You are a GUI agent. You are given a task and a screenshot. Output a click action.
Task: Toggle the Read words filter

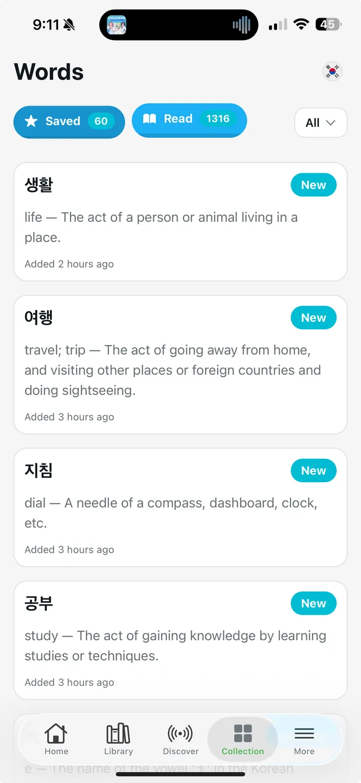[x=189, y=120]
